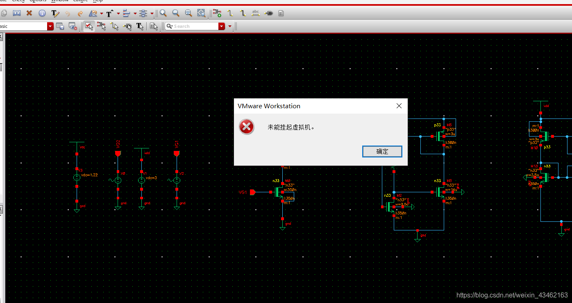Open the Distribute icon's dropdown arrow
Viewport: 572px width, 303px height.
pos(152,14)
